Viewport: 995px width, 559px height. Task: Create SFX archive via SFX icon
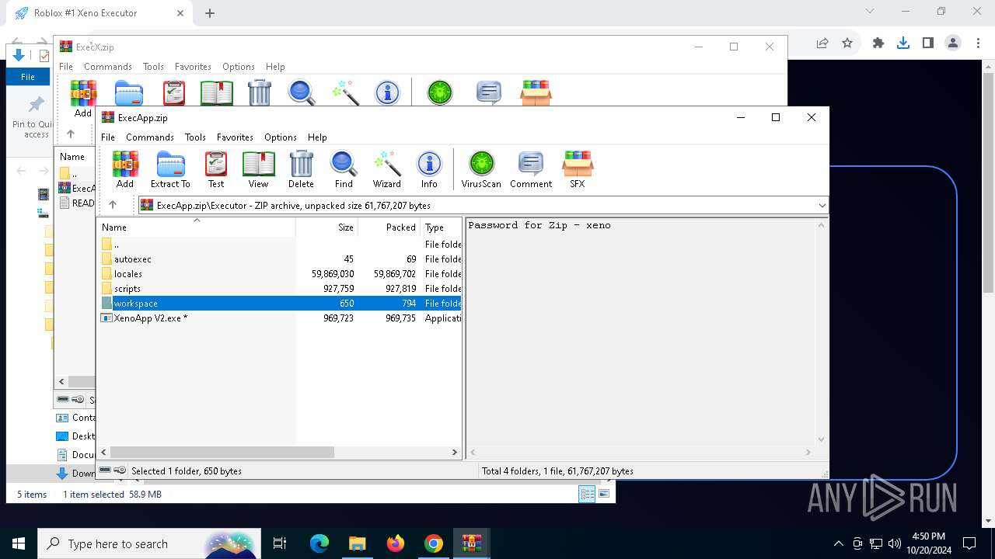click(x=578, y=170)
